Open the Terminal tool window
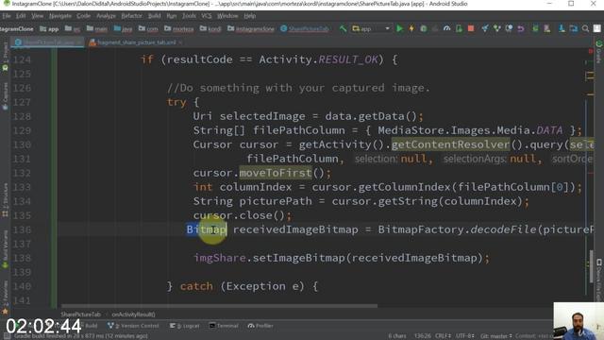This screenshot has width=604, height=340. pyautogui.click(x=224, y=326)
